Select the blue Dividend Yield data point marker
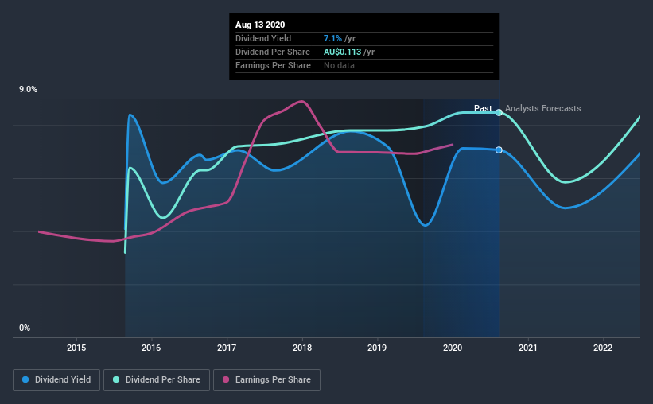The image size is (653, 404). tap(499, 150)
